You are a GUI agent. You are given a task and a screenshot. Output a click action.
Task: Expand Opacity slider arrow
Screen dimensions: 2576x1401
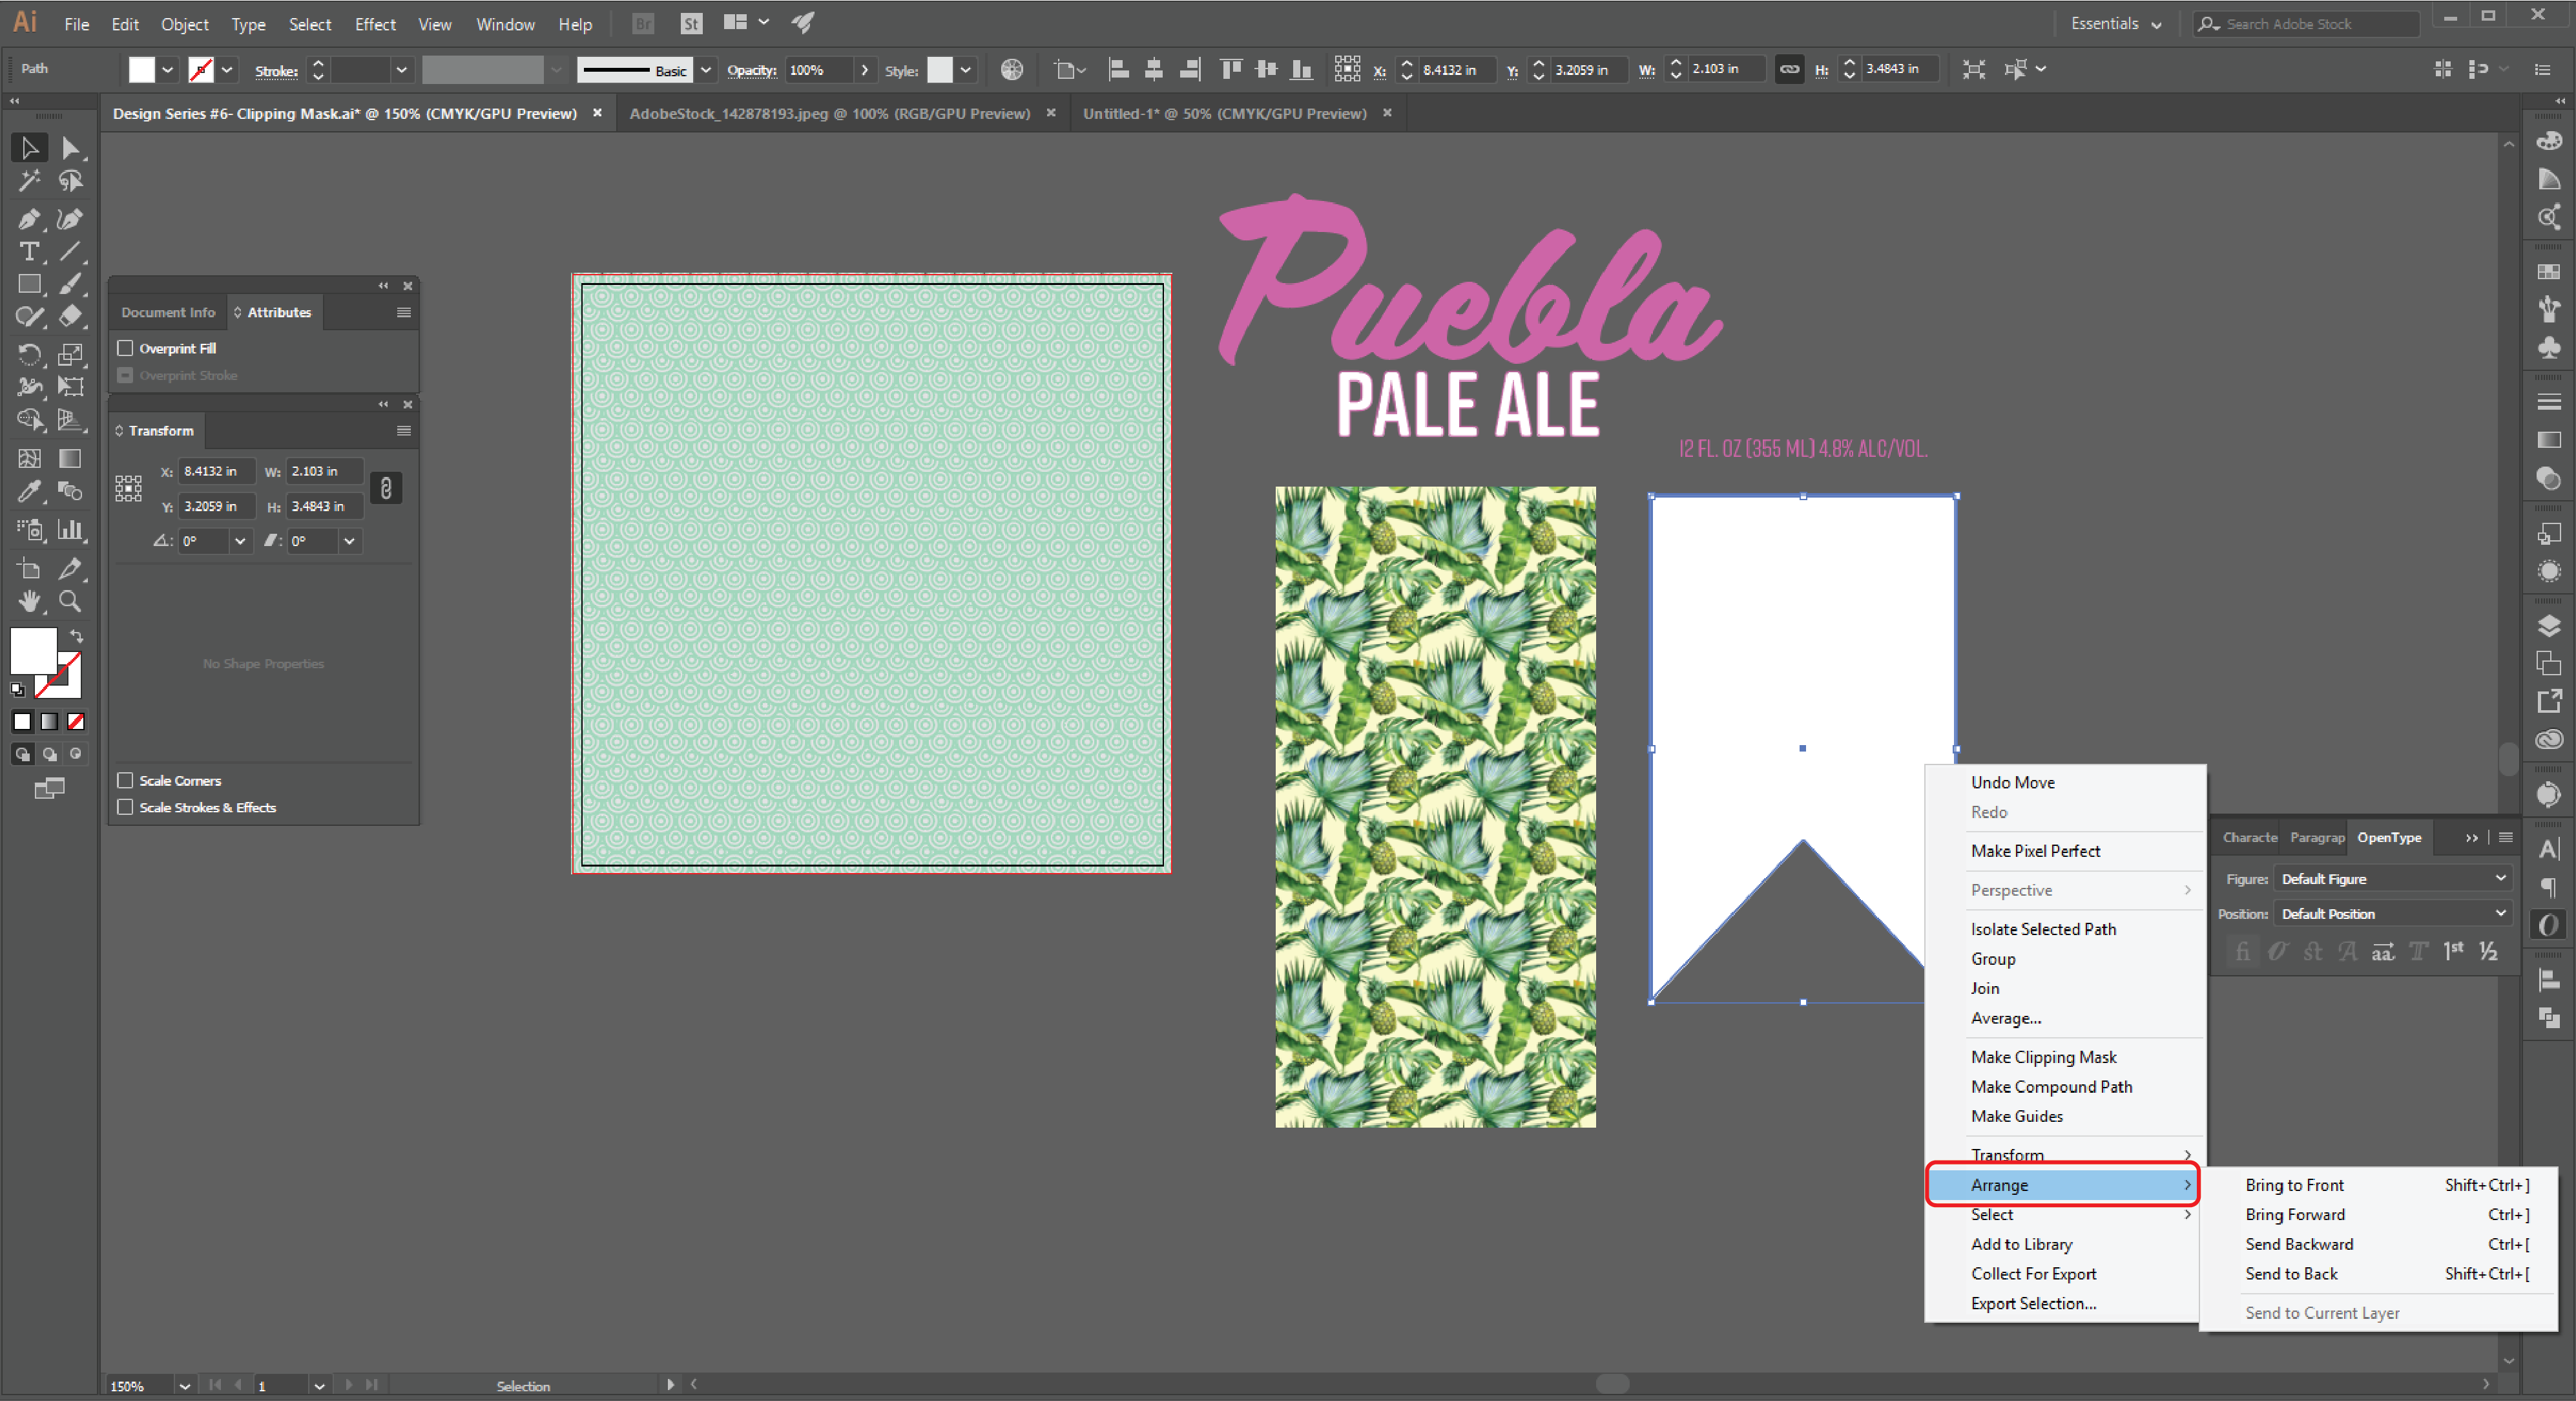click(x=864, y=70)
